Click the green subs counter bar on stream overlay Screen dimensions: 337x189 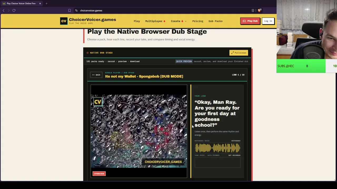(x=301, y=66)
